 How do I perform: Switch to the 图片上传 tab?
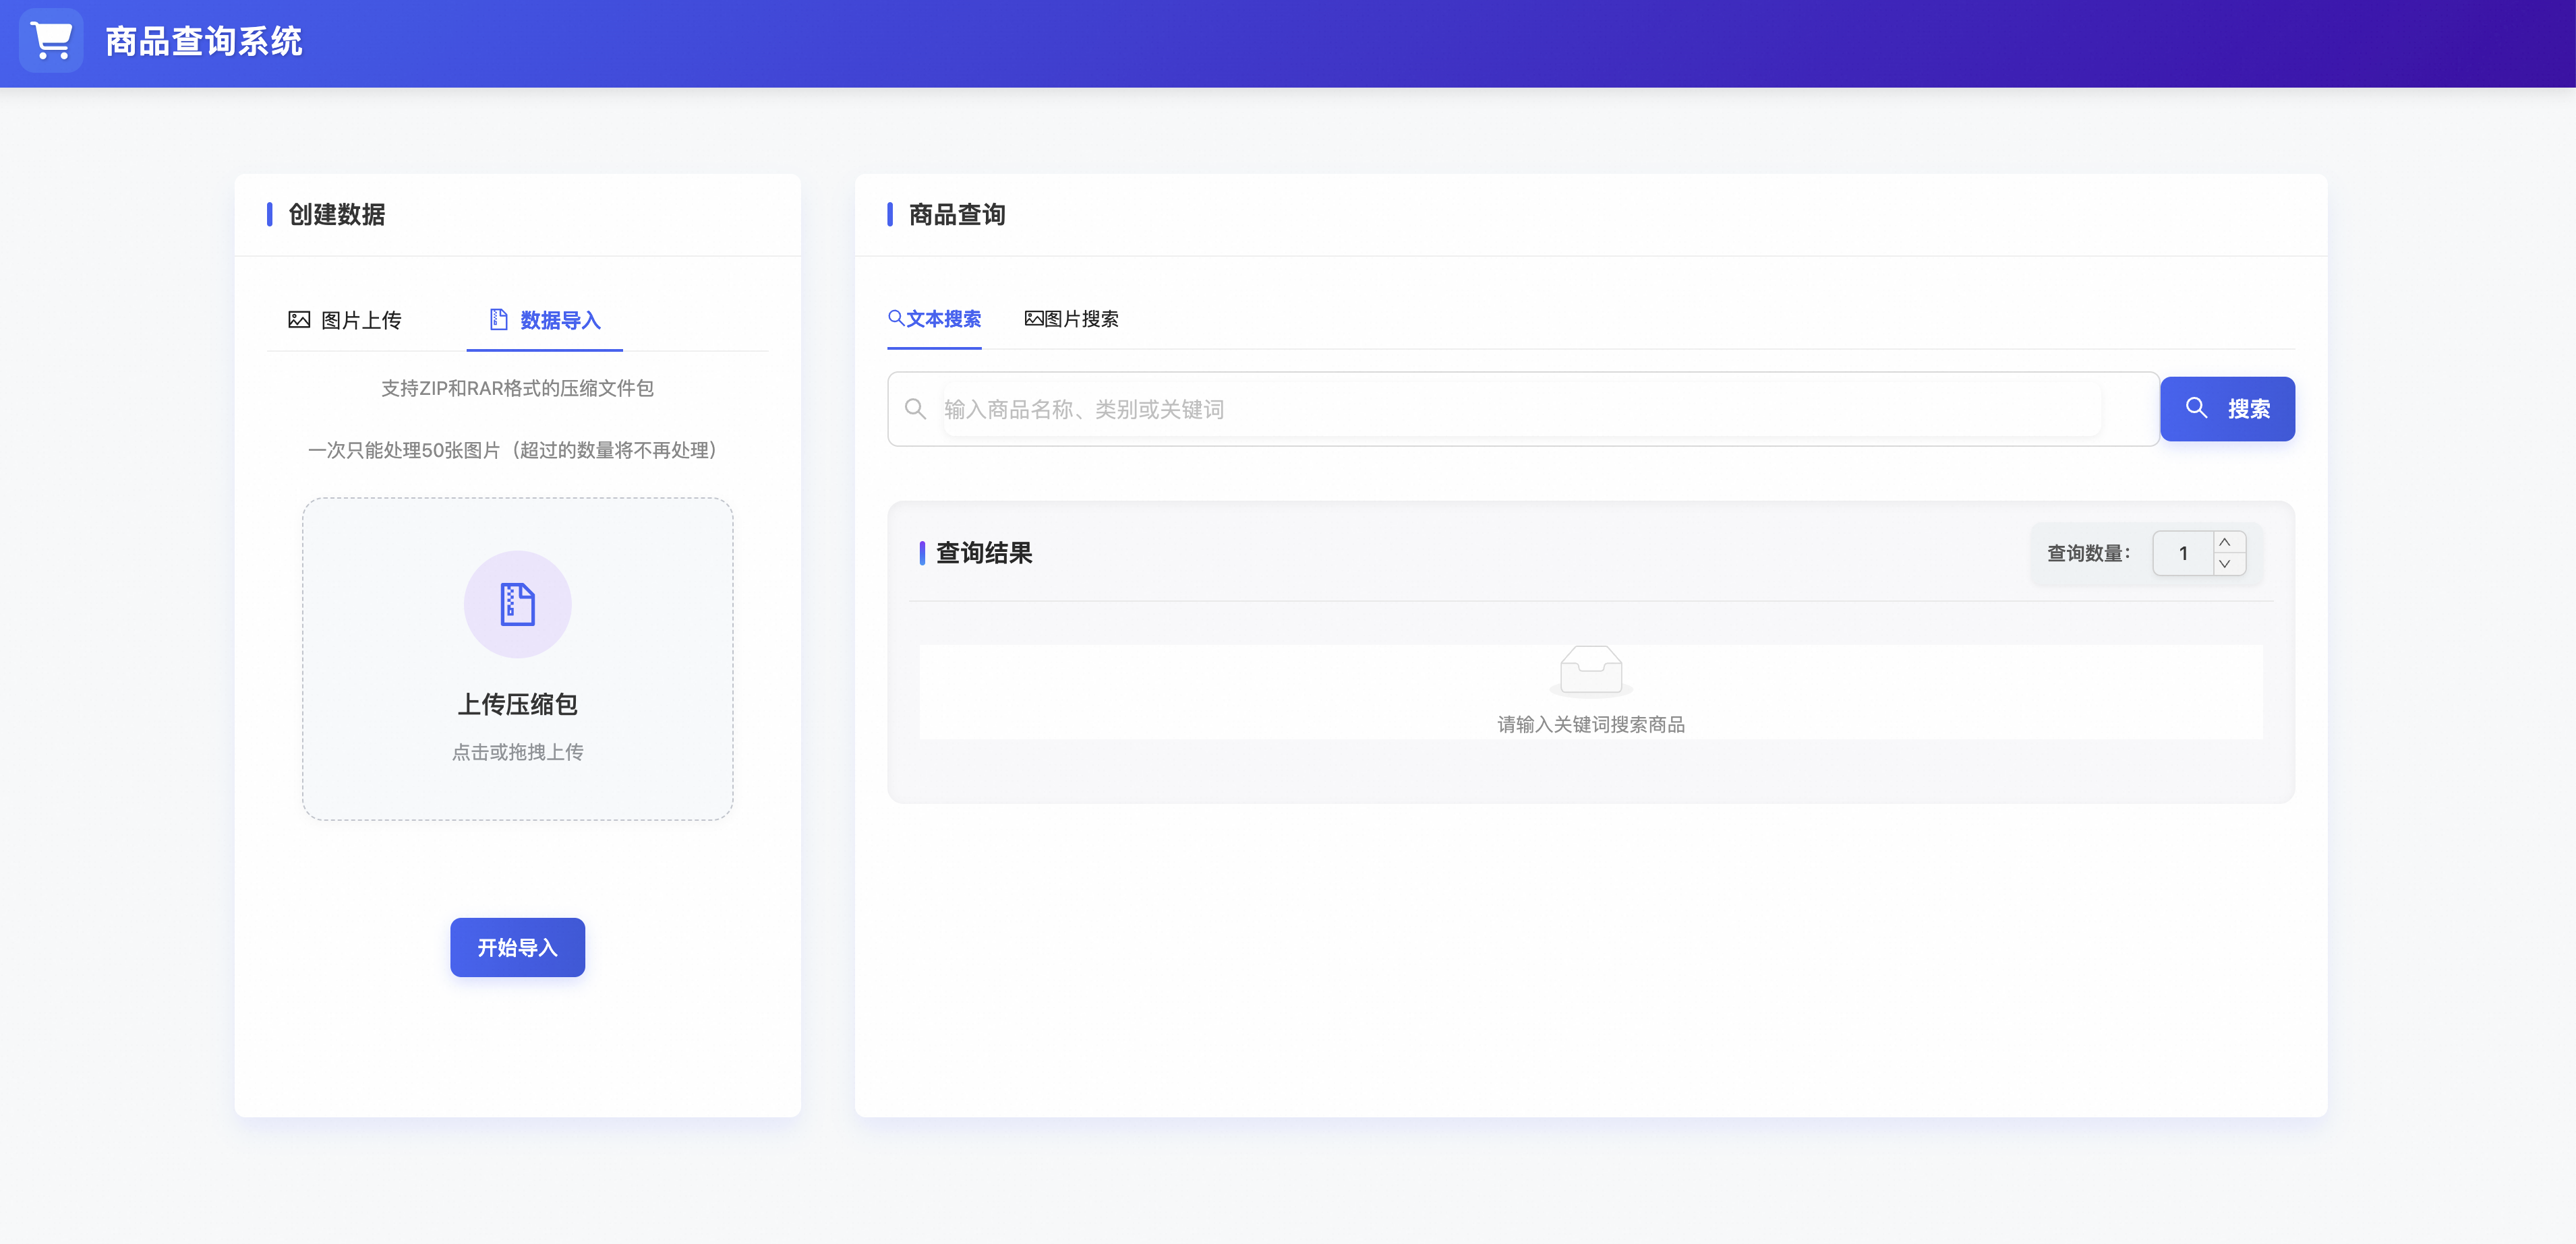pos(345,319)
